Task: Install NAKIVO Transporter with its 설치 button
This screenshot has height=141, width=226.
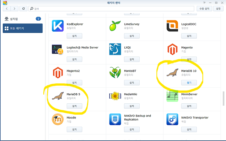Action: click(x=189, y=129)
